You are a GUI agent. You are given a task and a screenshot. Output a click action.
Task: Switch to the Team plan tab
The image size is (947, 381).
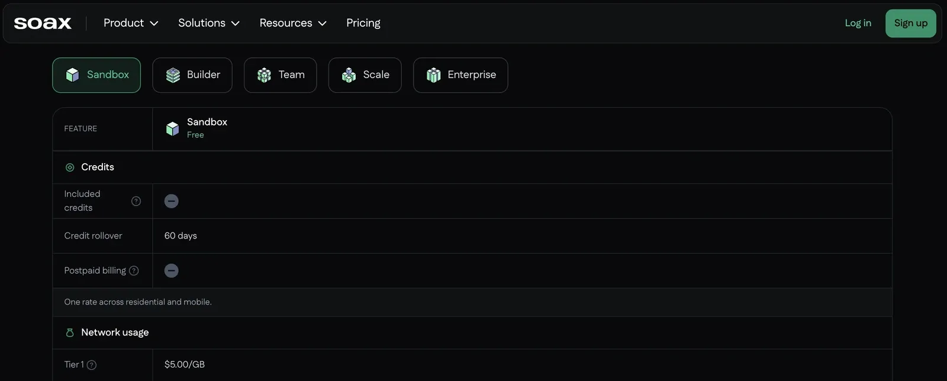pos(280,75)
